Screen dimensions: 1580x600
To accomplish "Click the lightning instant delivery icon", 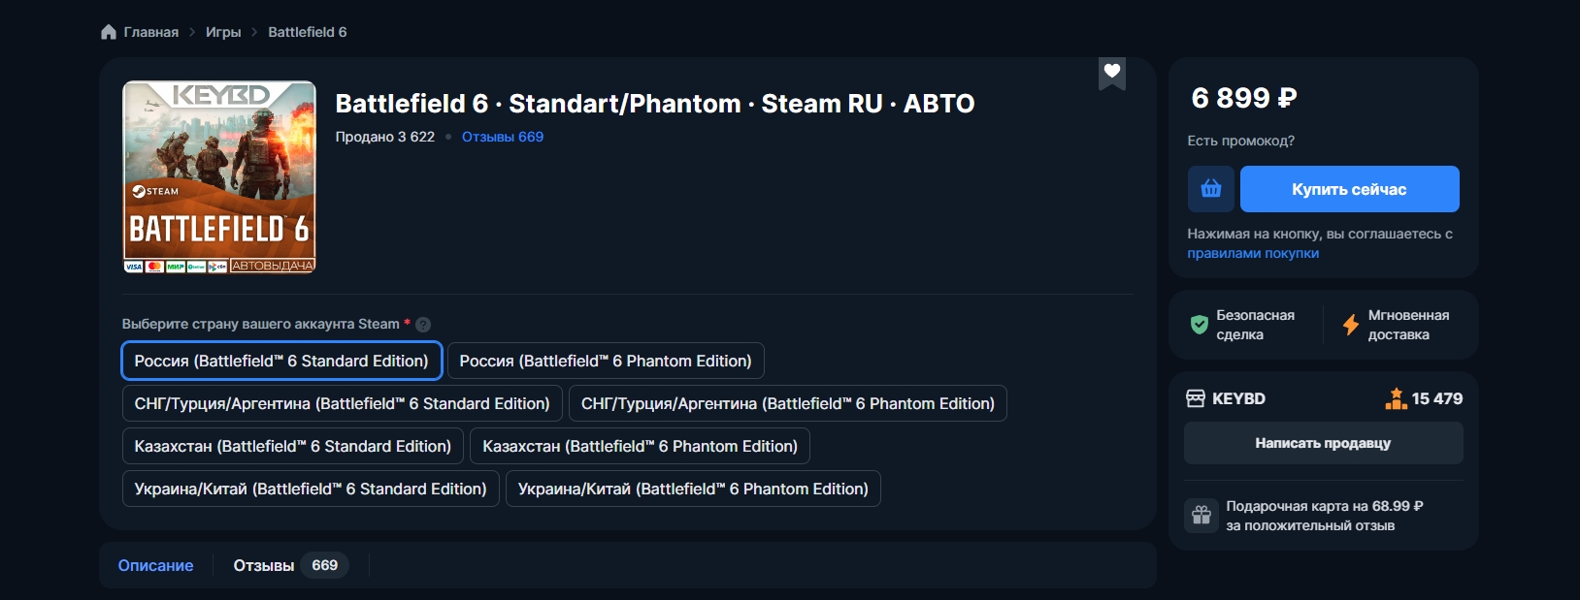I will (x=1350, y=325).
